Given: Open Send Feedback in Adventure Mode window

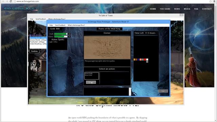Looking at the screenshot, I should [x=60, y=25].
